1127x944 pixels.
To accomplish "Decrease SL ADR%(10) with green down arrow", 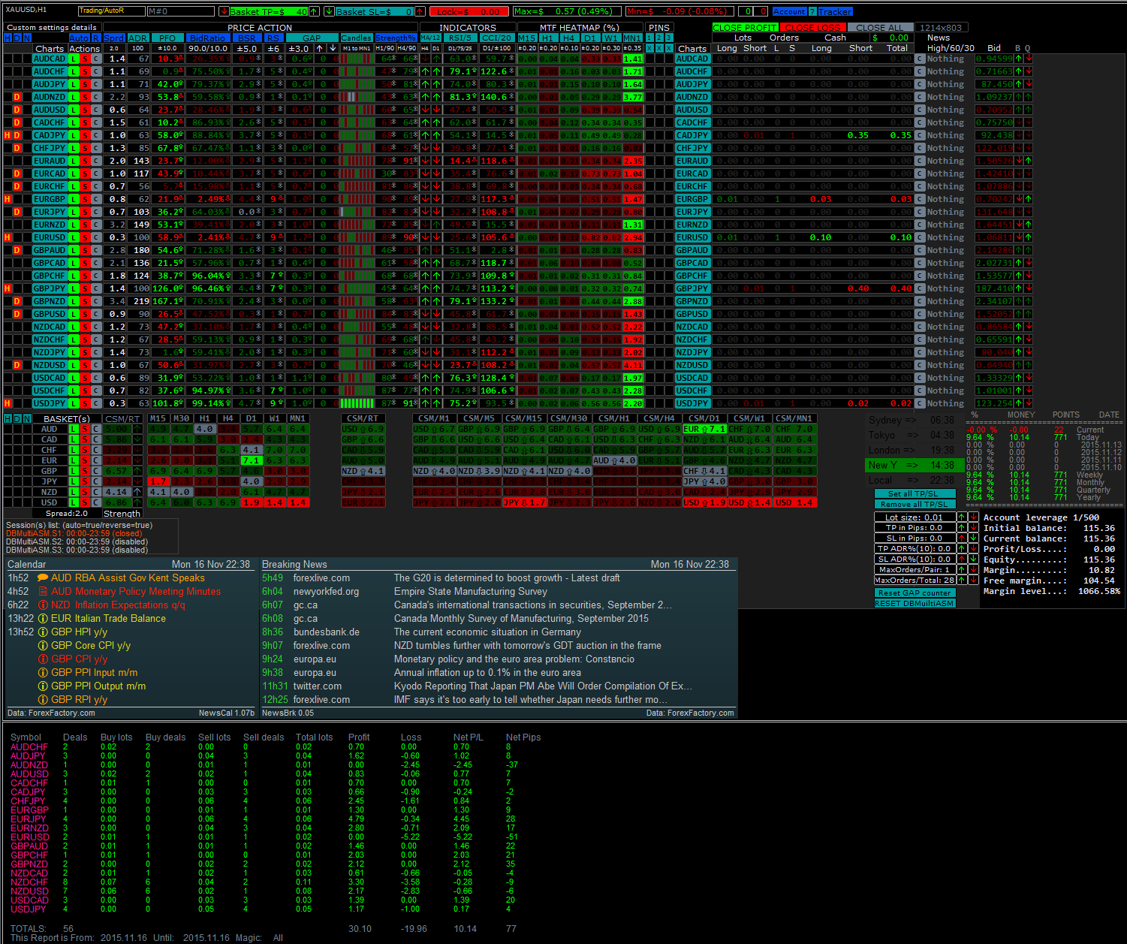I will pos(973,559).
